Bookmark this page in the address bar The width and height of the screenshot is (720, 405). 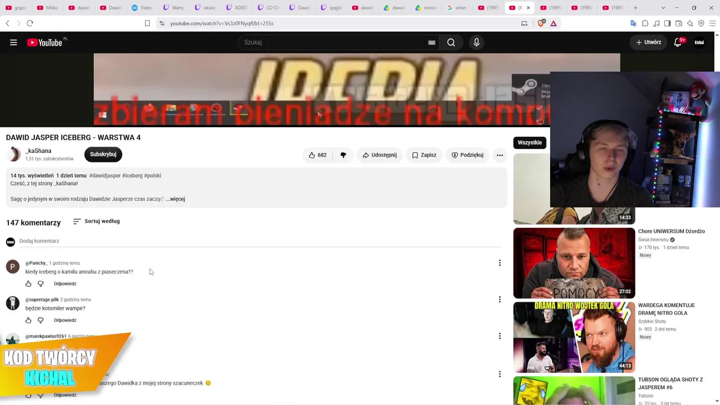147,23
